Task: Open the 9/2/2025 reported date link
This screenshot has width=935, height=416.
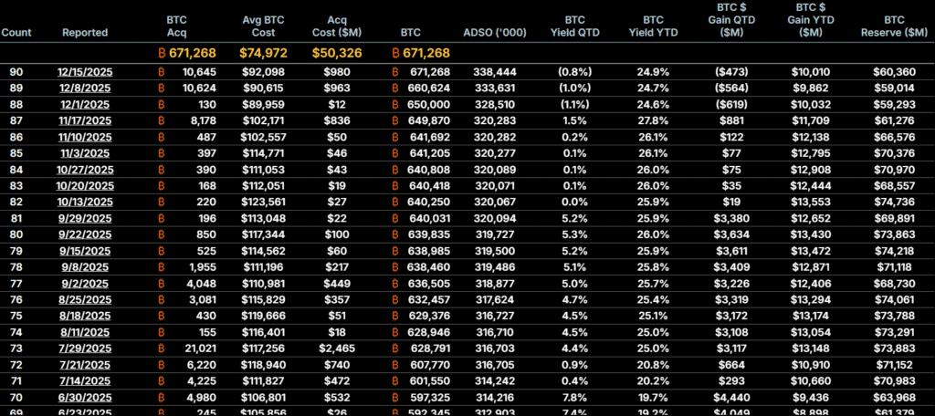Action: [85, 283]
